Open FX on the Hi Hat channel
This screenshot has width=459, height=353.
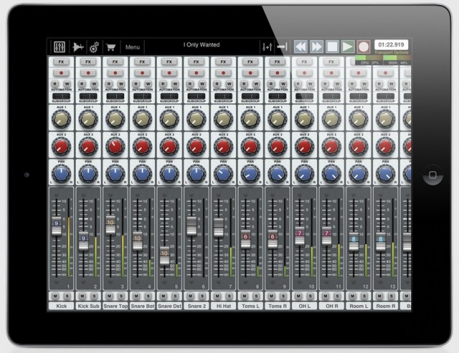click(x=223, y=62)
